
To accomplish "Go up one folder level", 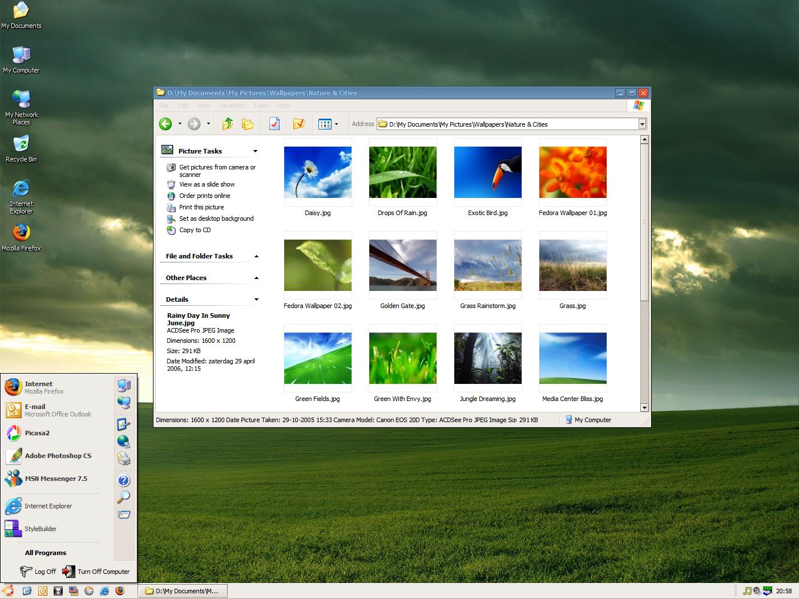I will (x=228, y=124).
